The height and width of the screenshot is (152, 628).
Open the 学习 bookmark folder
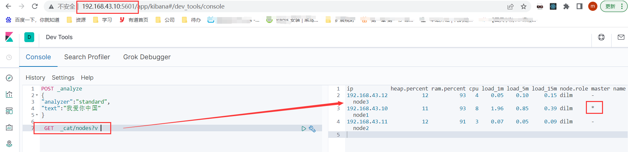coord(103,20)
